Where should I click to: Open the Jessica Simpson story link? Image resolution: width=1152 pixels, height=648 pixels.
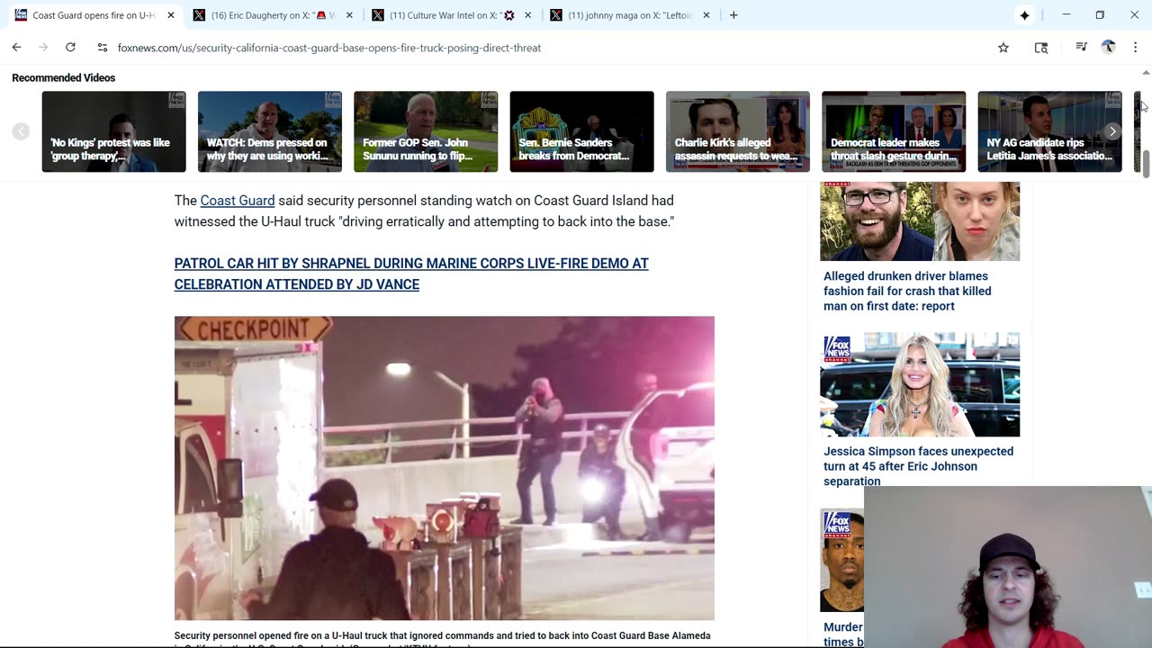[x=918, y=466]
